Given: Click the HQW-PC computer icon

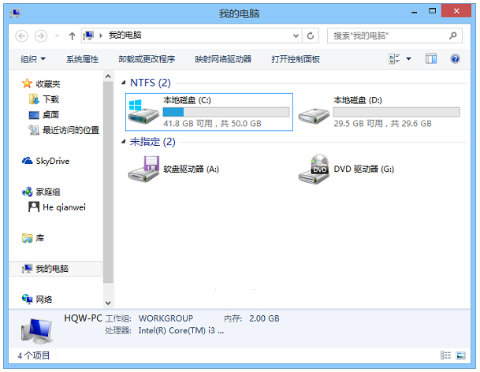Looking at the screenshot, I should click(x=37, y=331).
